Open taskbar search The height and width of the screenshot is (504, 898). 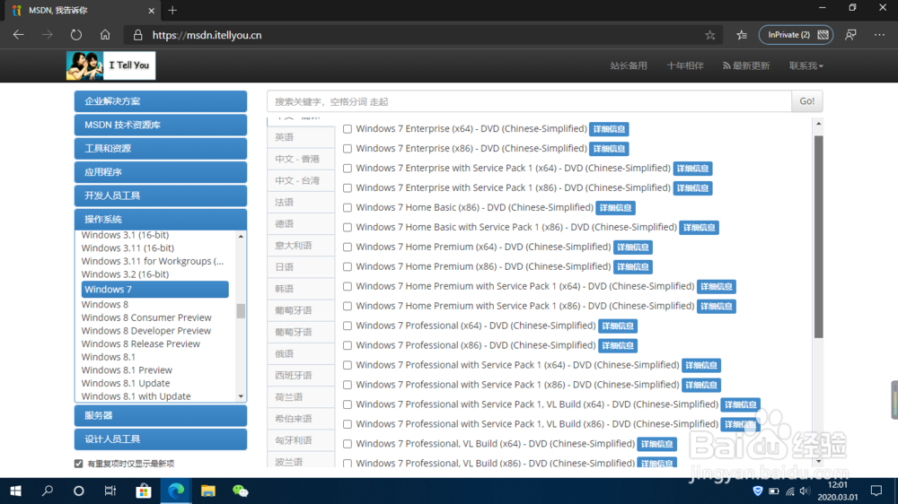coord(48,491)
